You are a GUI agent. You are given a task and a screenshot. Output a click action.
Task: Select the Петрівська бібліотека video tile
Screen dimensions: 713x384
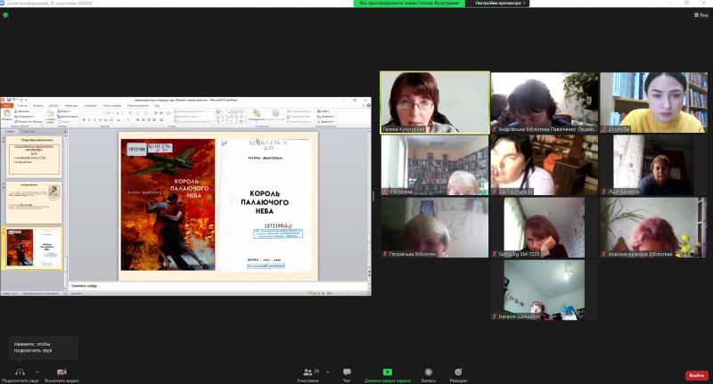pos(435,227)
